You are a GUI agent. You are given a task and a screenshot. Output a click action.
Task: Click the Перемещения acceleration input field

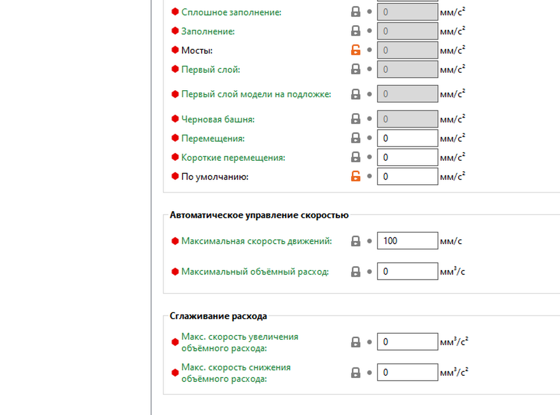click(407, 138)
